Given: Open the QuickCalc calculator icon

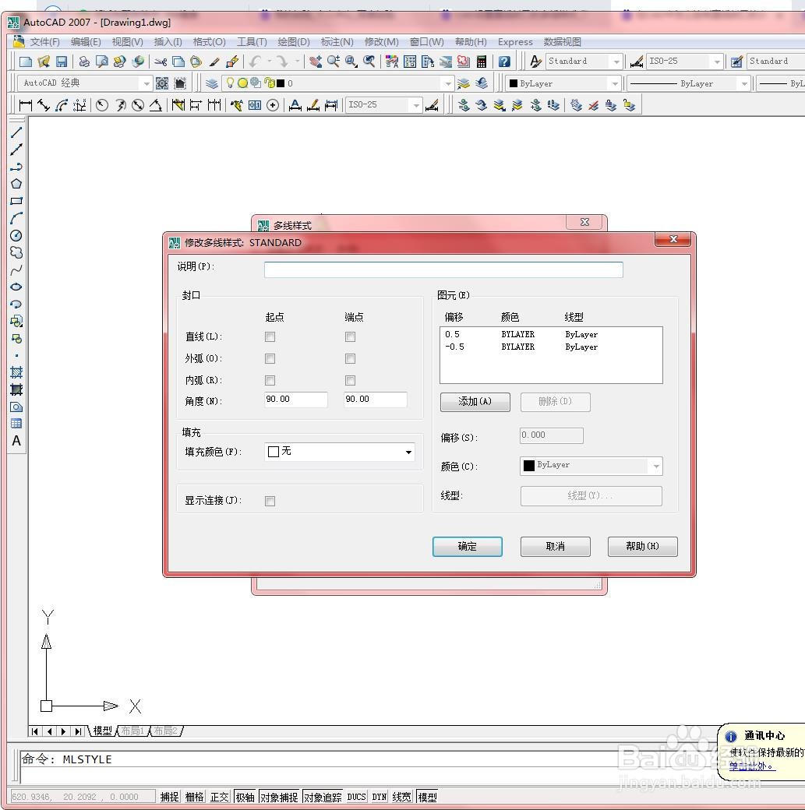Looking at the screenshot, I should click(x=482, y=62).
